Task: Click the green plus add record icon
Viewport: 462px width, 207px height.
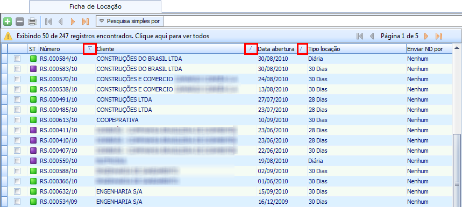Action: click(8, 22)
